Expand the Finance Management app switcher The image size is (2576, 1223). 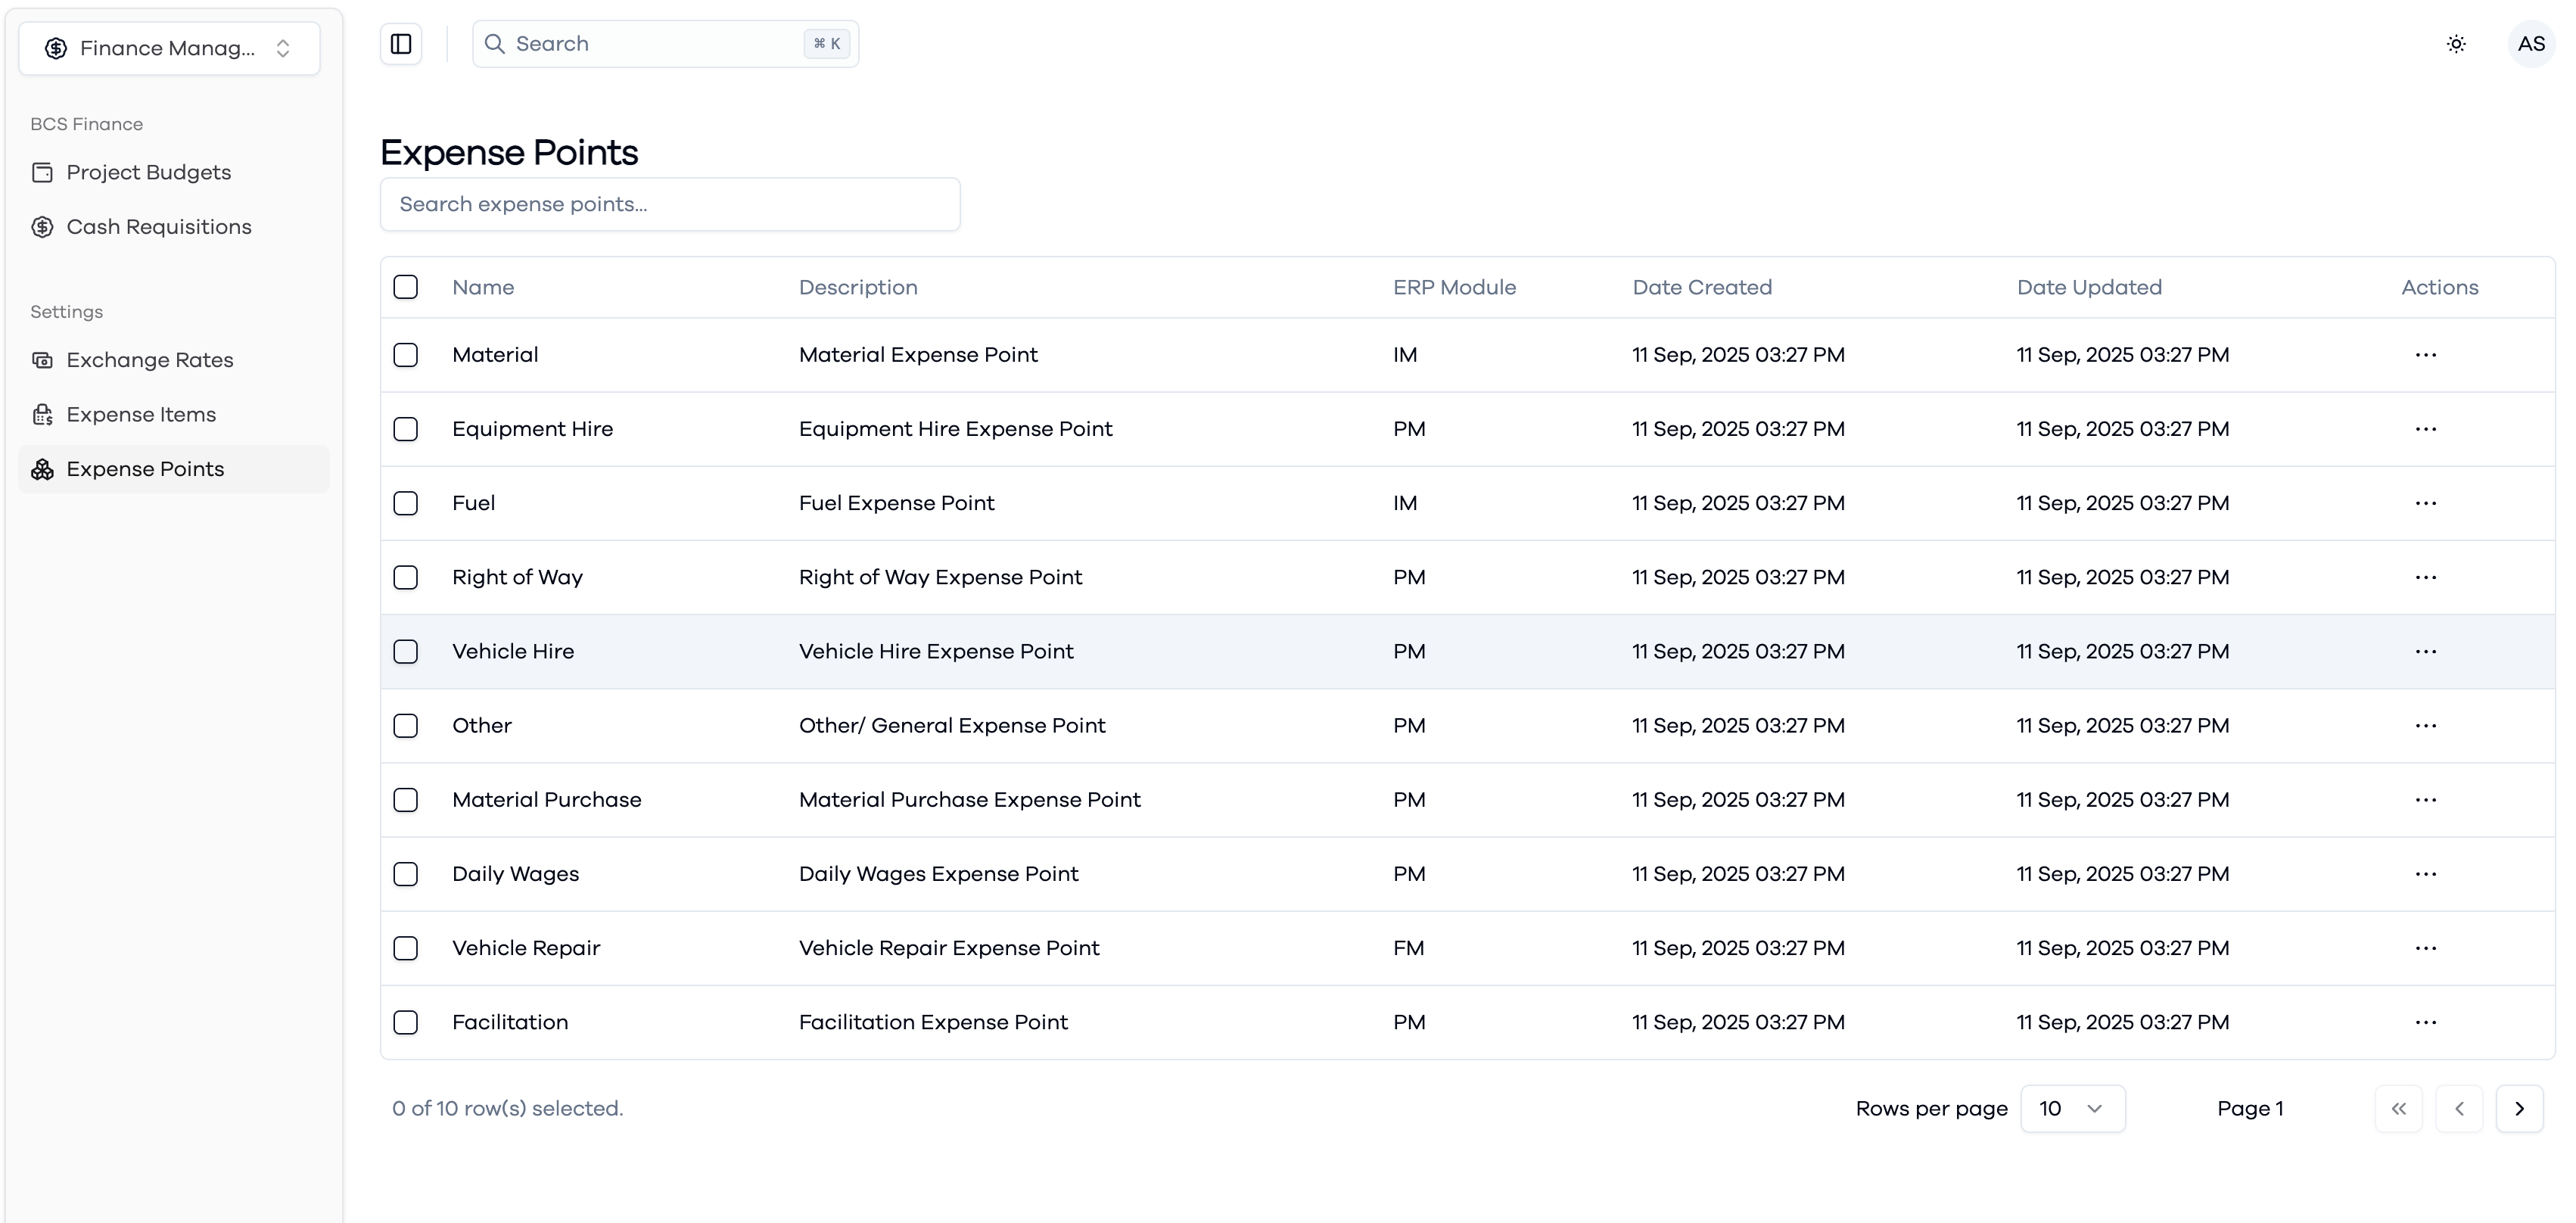point(169,48)
